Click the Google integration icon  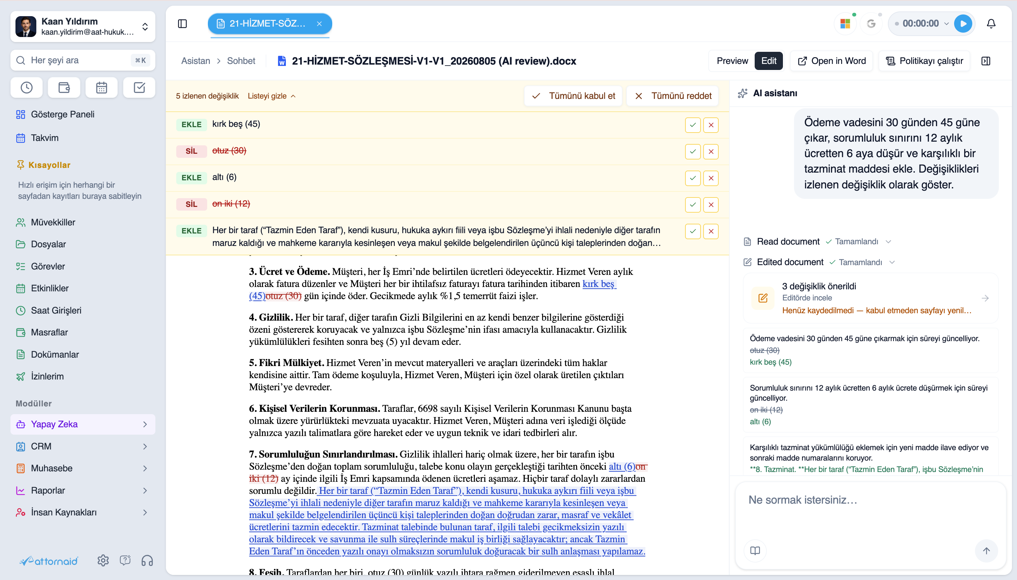point(871,24)
